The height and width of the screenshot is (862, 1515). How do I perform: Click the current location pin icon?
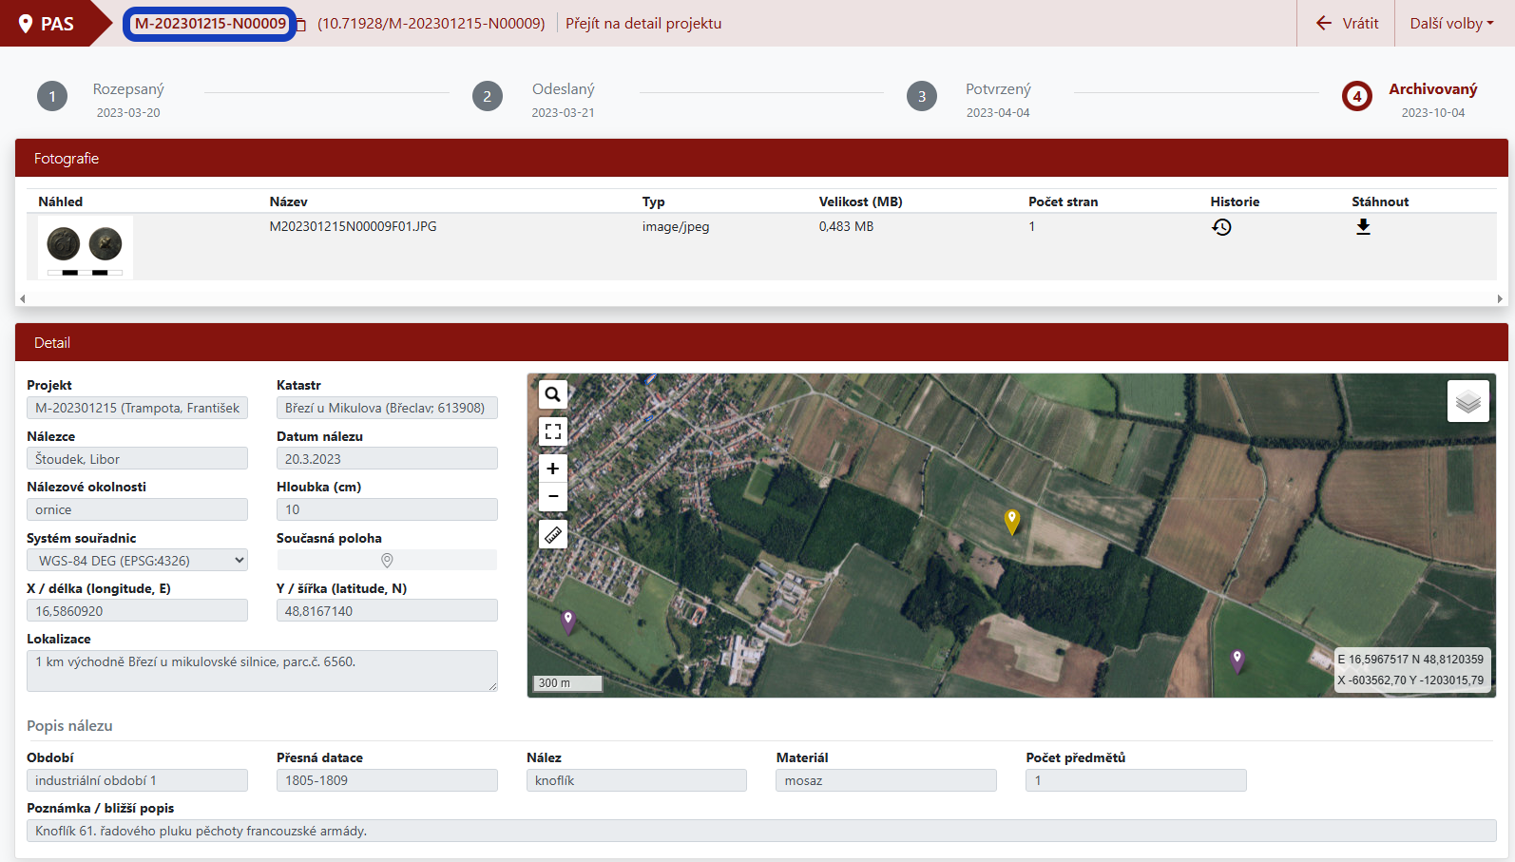tap(387, 561)
